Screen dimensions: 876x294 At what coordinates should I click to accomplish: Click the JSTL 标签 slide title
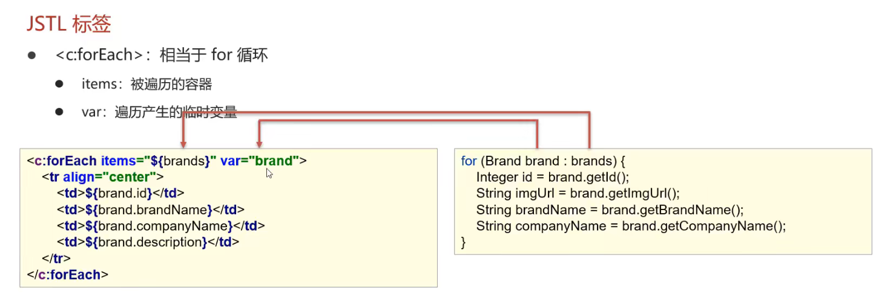[x=69, y=24]
